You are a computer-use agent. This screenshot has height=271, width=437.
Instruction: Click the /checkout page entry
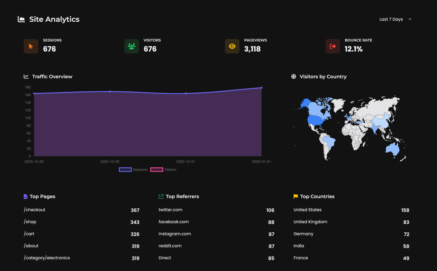coord(35,210)
